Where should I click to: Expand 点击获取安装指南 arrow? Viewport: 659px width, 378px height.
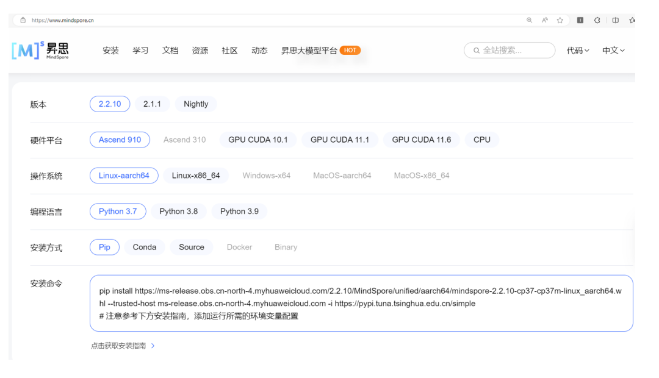coord(153,346)
